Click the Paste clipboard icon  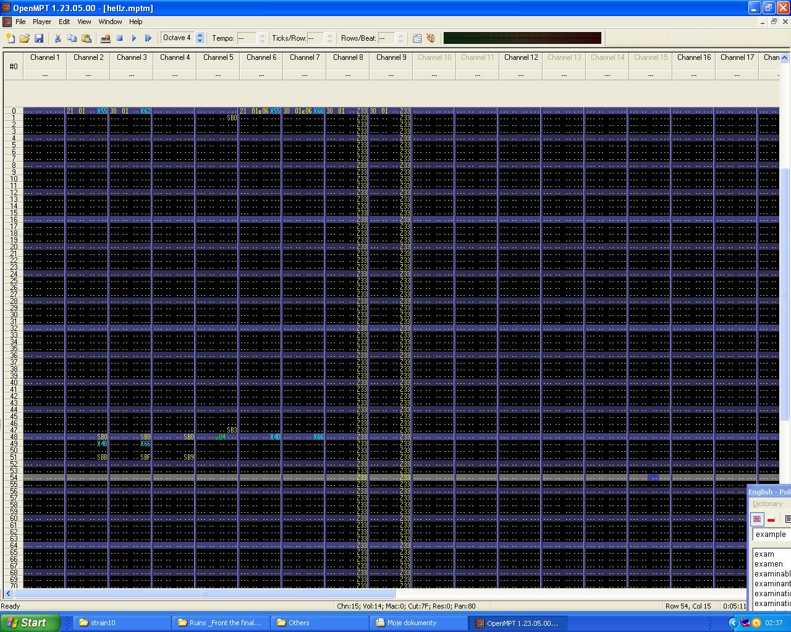pyautogui.click(x=87, y=38)
